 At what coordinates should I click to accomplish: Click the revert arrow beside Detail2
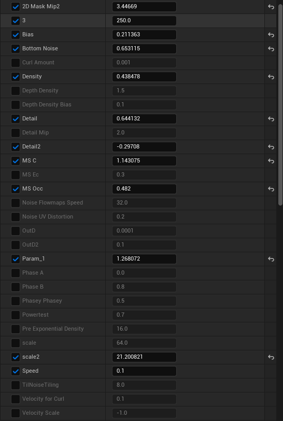tap(271, 147)
